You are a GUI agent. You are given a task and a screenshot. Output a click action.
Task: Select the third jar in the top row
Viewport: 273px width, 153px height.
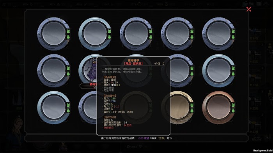(136, 34)
